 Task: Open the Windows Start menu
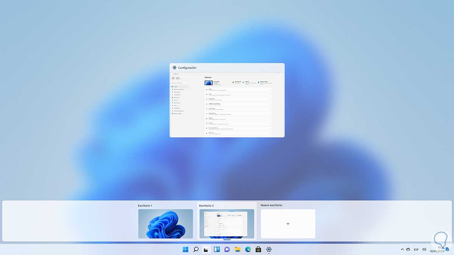pyautogui.click(x=185, y=249)
